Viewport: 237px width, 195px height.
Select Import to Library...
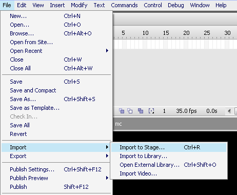(169, 156)
